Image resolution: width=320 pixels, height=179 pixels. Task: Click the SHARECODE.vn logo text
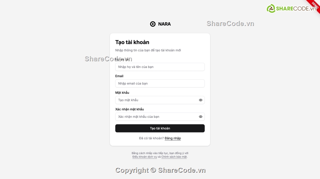tap(296, 8)
